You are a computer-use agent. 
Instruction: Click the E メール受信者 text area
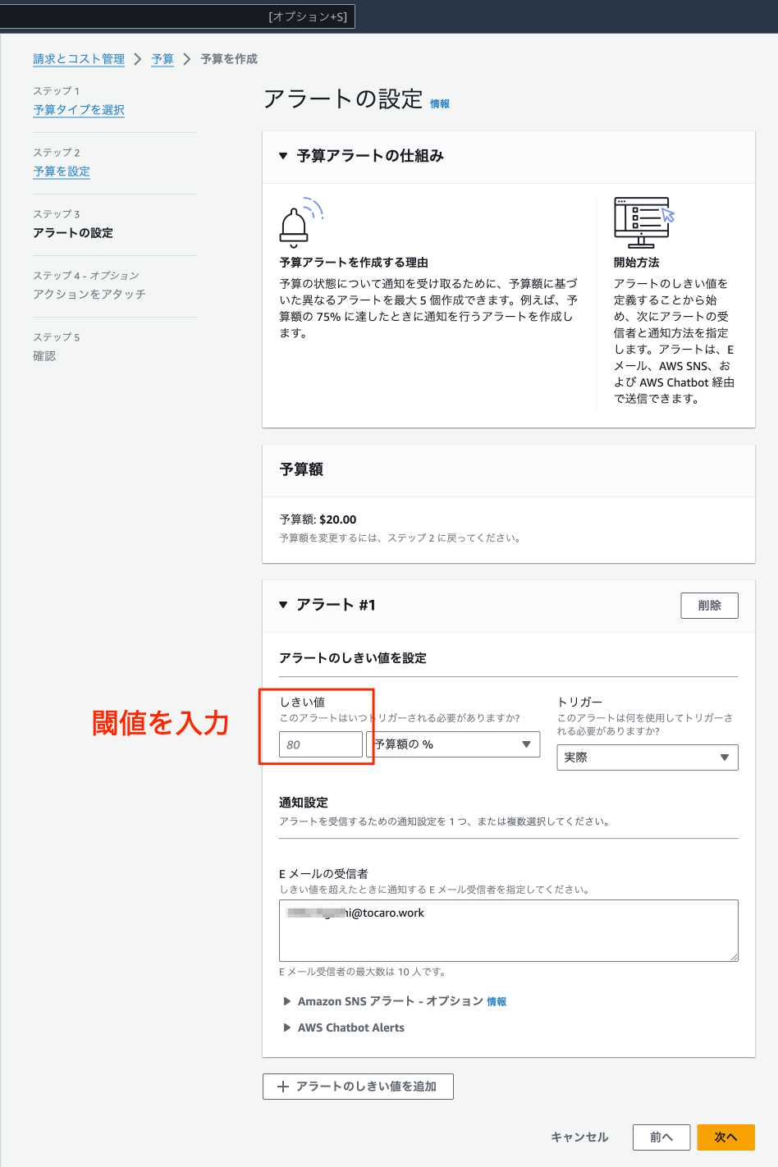pos(509,930)
